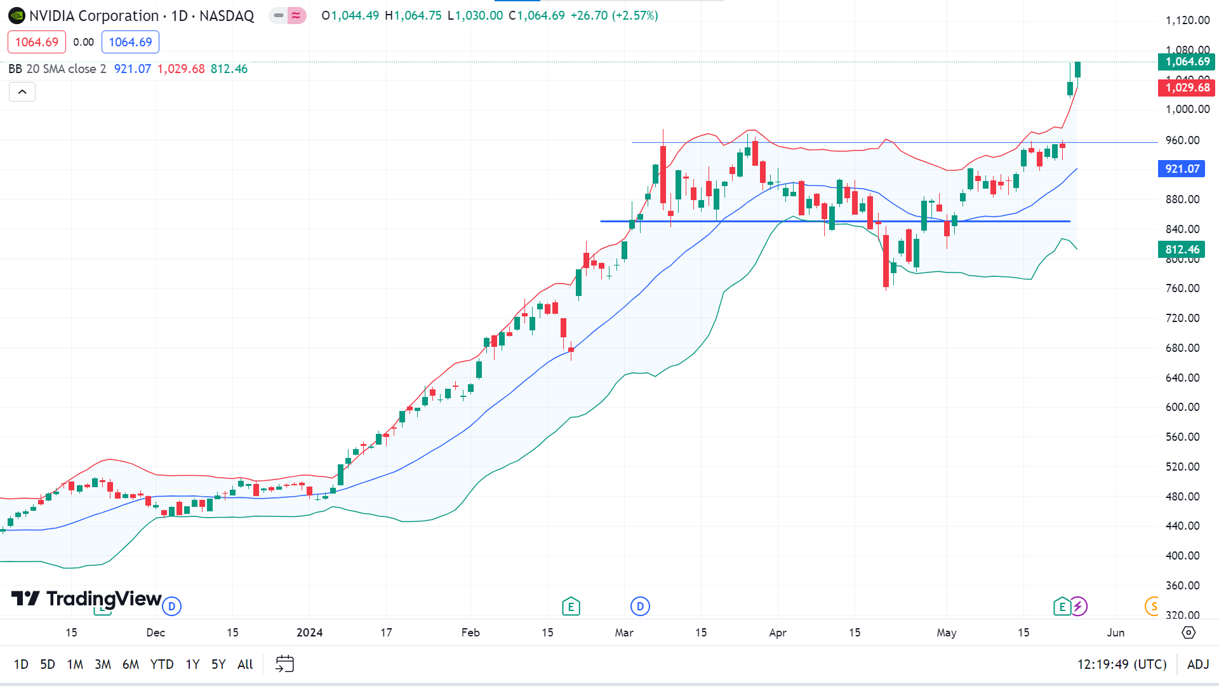
Task: Click the orange S split marker
Action: pos(1152,606)
